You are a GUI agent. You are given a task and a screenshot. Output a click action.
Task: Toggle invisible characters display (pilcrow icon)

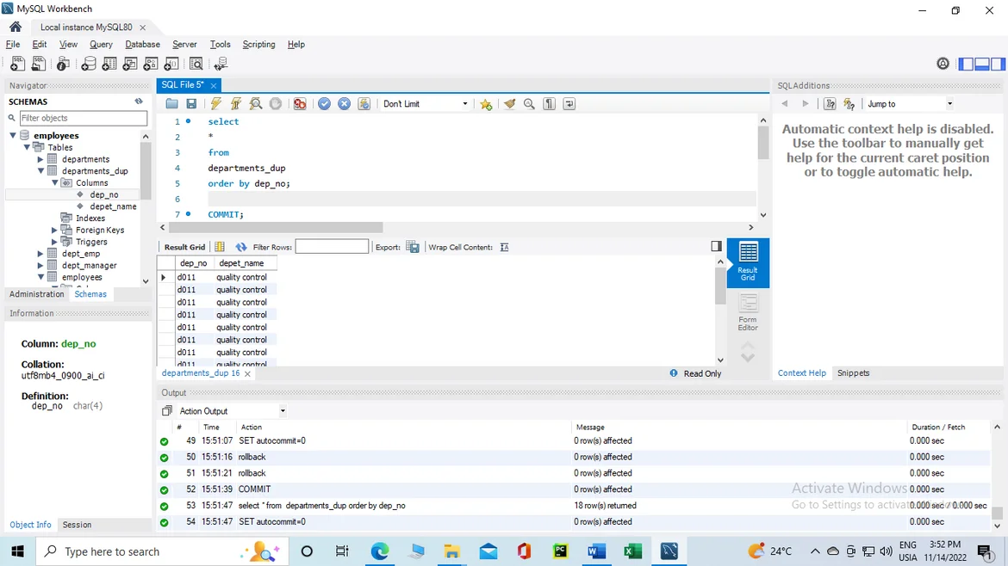coord(549,104)
